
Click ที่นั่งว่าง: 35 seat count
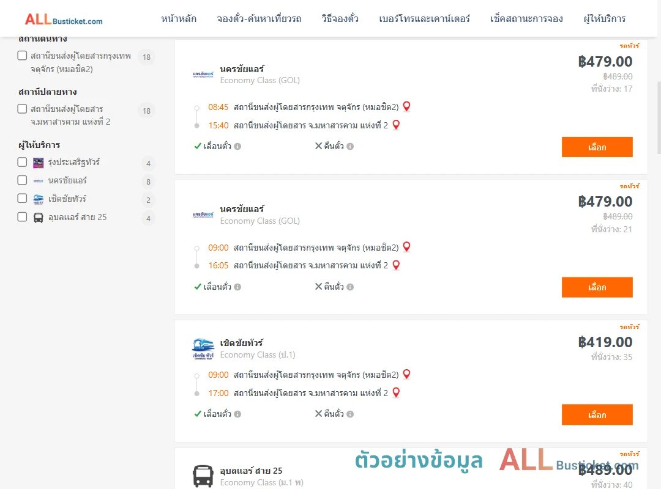coord(611,357)
